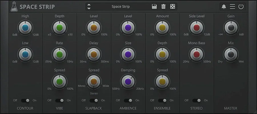Viewport: 257px width, 114px height.
Task: Randomize settings with the dice icon
Action: [172, 7]
